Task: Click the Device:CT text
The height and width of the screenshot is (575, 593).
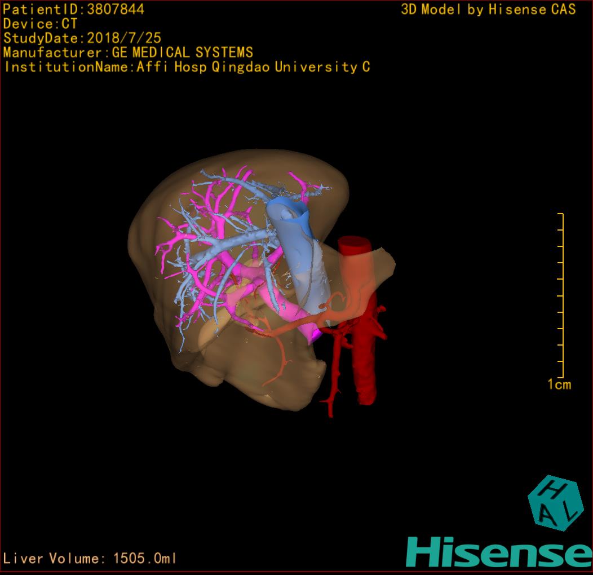Action: 40,24
